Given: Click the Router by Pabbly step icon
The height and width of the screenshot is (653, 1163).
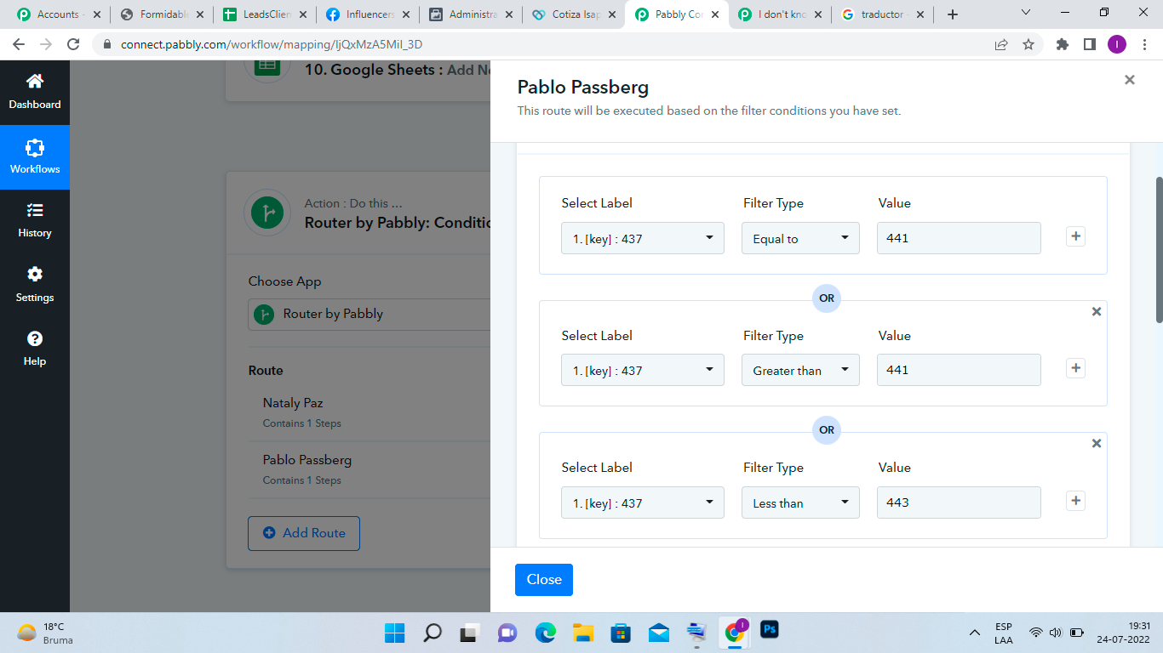Looking at the screenshot, I should click(x=267, y=213).
